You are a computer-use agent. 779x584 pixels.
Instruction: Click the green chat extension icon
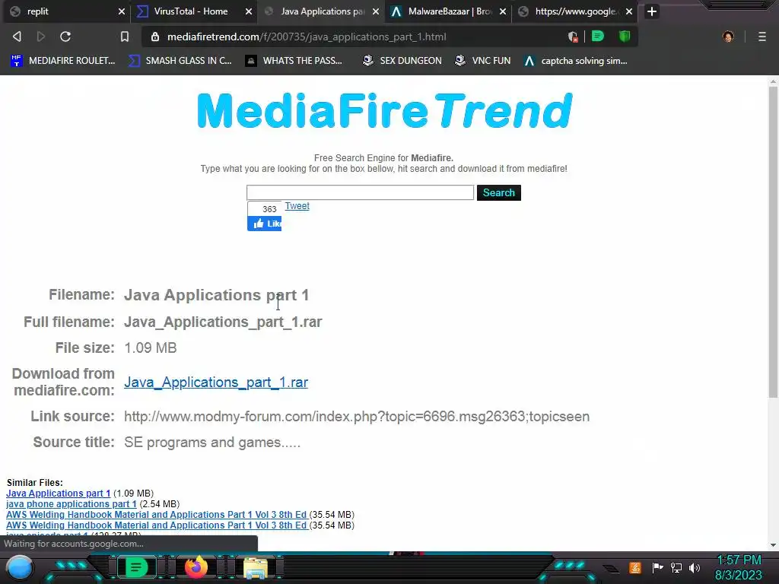[x=598, y=36]
